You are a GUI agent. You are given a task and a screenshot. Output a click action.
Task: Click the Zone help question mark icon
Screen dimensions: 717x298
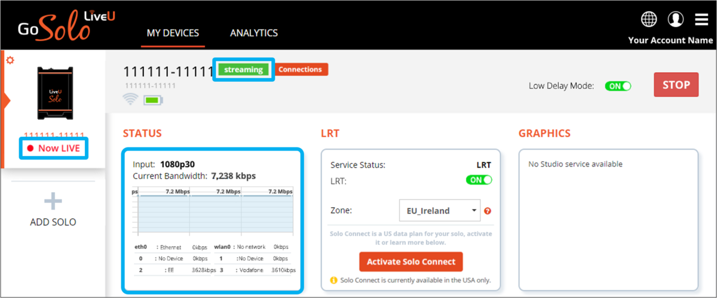(x=488, y=211)
